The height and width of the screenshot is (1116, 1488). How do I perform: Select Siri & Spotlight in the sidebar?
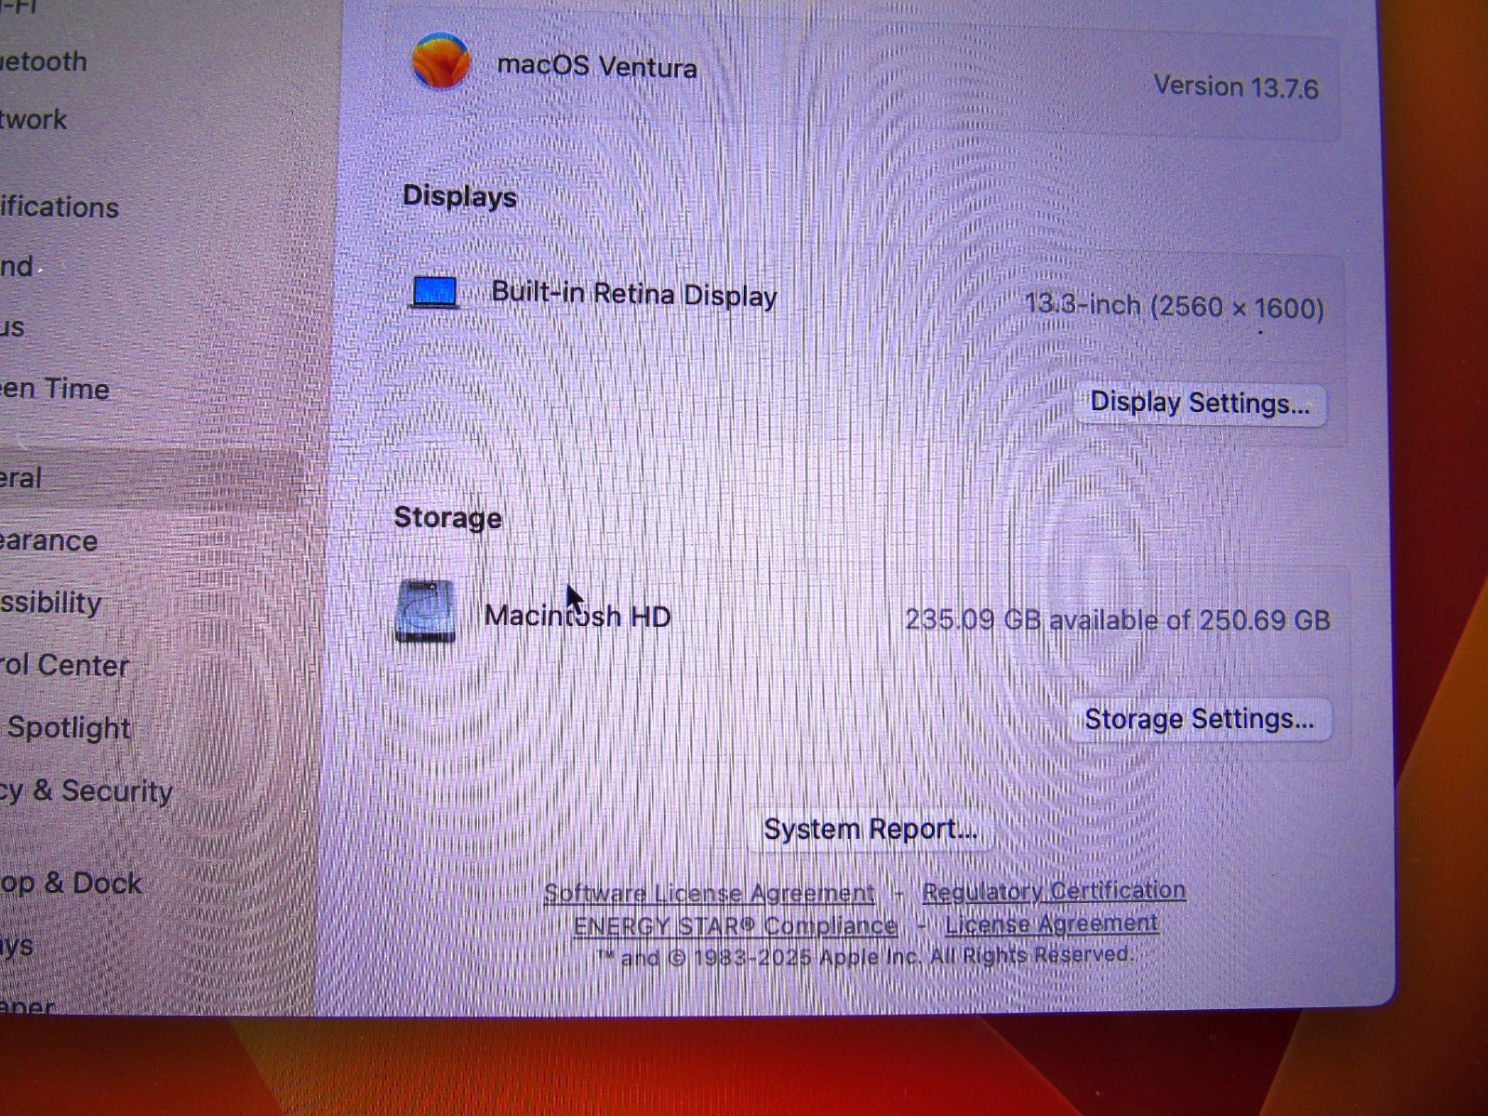(66, 727)
